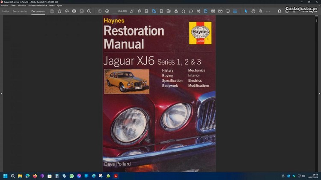This screenshot has height=180, width=321.
Task: Switch to the Ferramentas tab
Action: click(20, 11)
